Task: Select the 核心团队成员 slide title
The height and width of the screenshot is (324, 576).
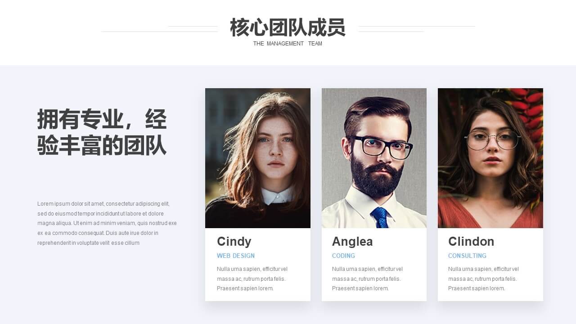Action: (288, 27)
